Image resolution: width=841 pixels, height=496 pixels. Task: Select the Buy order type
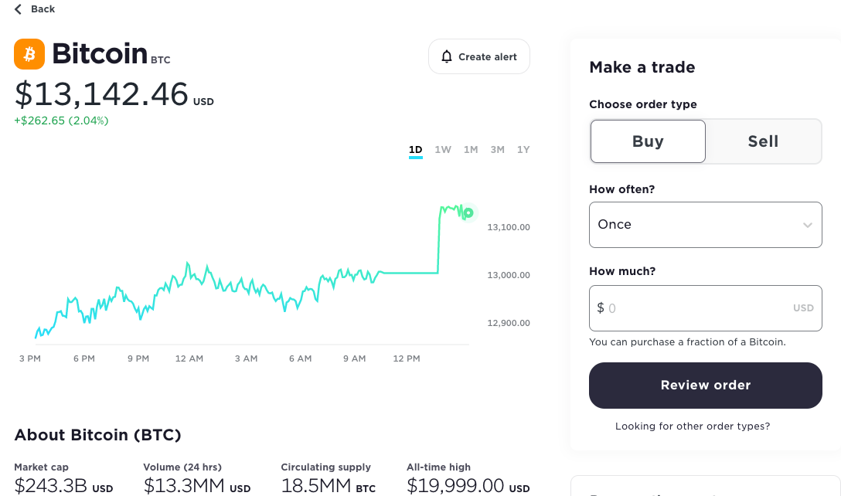[x=648, y=141]
